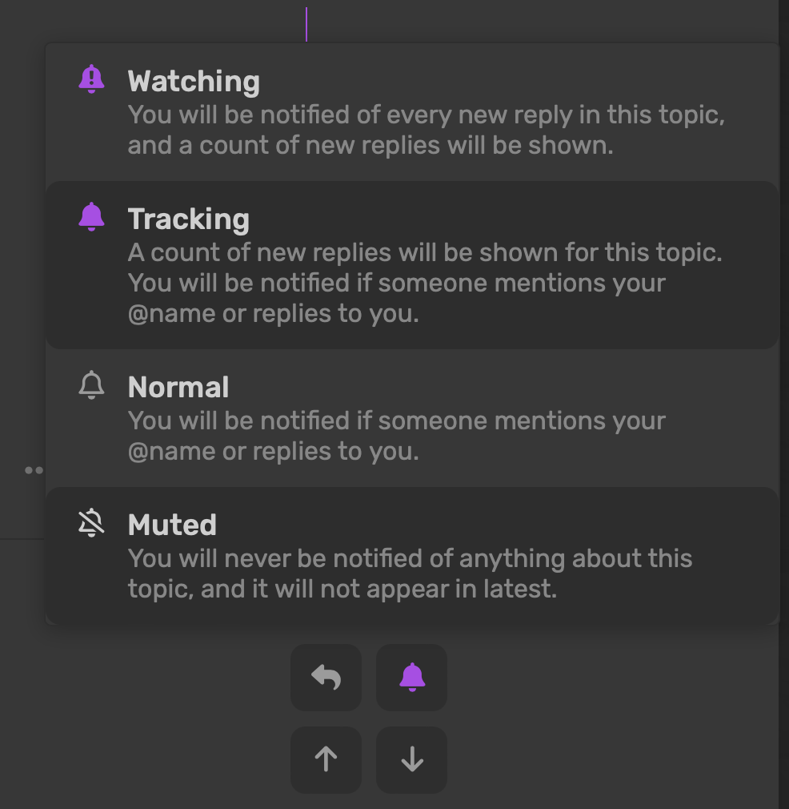The image size is (789, 809).
Task: Jump up using the up arrow button
Action: pos(326,760)
